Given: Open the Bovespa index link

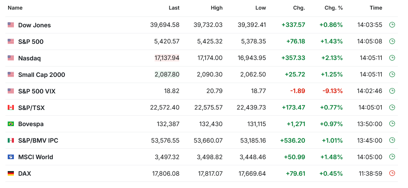Looking at the screenshot, I should [31, 124].
